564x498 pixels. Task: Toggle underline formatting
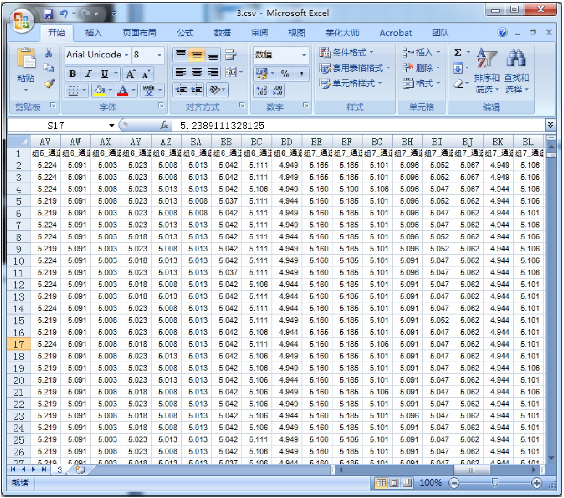(x=104, y=74)
